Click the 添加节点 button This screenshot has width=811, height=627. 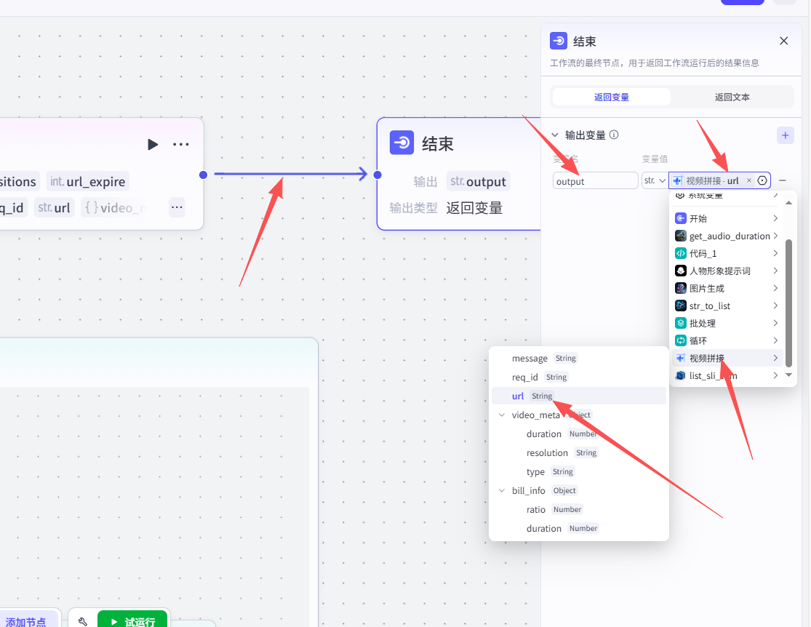[26, 621]
